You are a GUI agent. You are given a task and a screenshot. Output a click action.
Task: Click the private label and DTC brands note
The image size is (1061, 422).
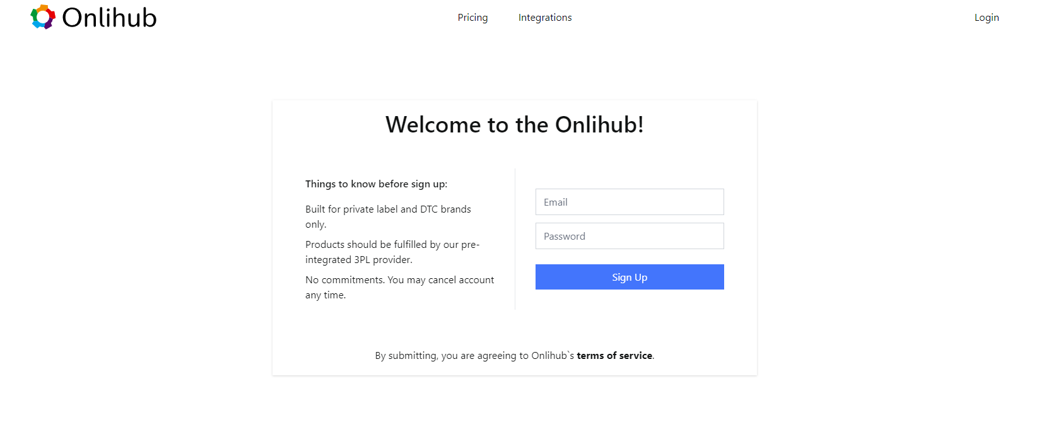(x=388, y=216)
